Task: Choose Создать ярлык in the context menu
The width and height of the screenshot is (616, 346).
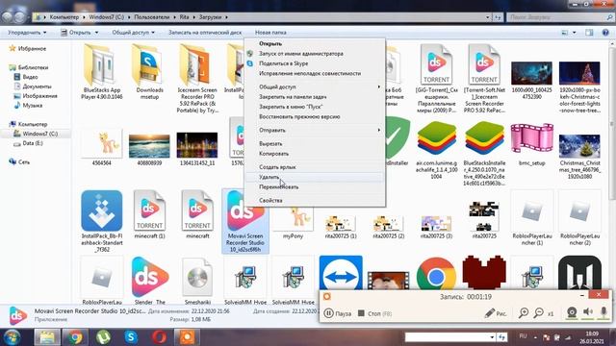Action: (277, 167)
